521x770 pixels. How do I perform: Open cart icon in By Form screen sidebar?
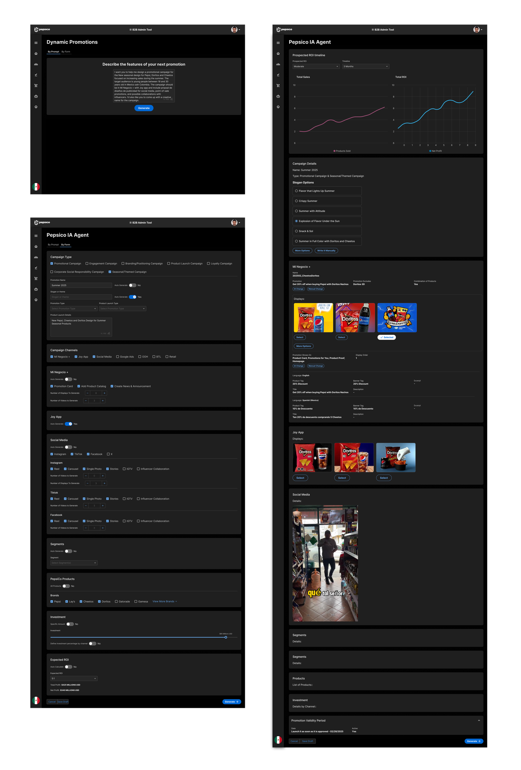(36, 279)
